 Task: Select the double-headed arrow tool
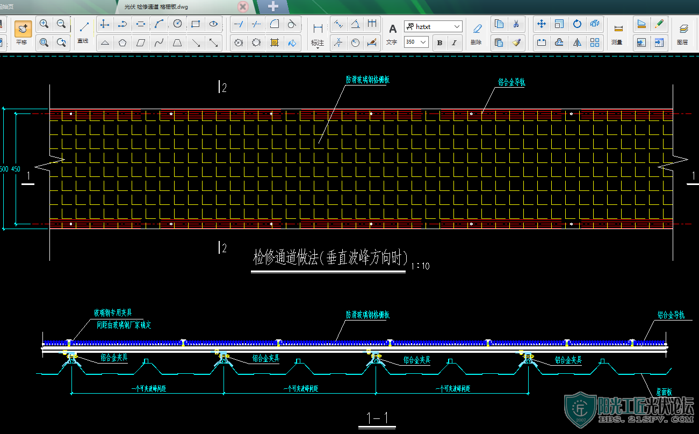pos(213,42)
